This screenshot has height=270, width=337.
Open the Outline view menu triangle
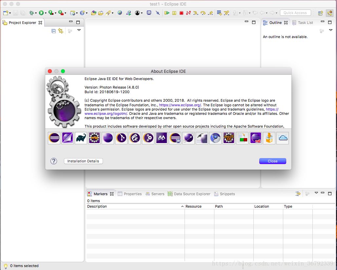pyautogui.click(x=331, y=30)
